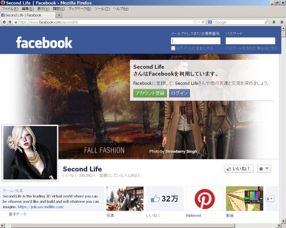Click the Pinterest logo tile
Image resolution: width=286 pixels, height=228 pixels.
click(204, 198)
